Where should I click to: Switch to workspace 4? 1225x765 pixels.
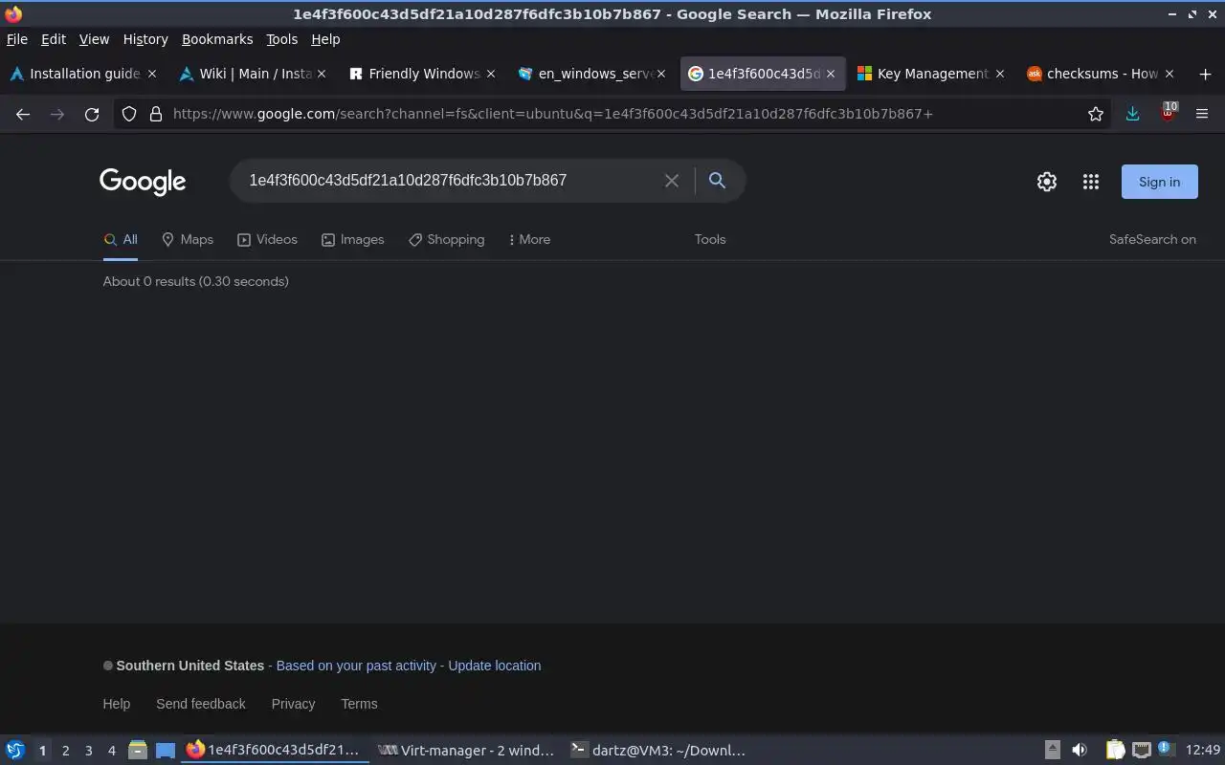[111, 751]
